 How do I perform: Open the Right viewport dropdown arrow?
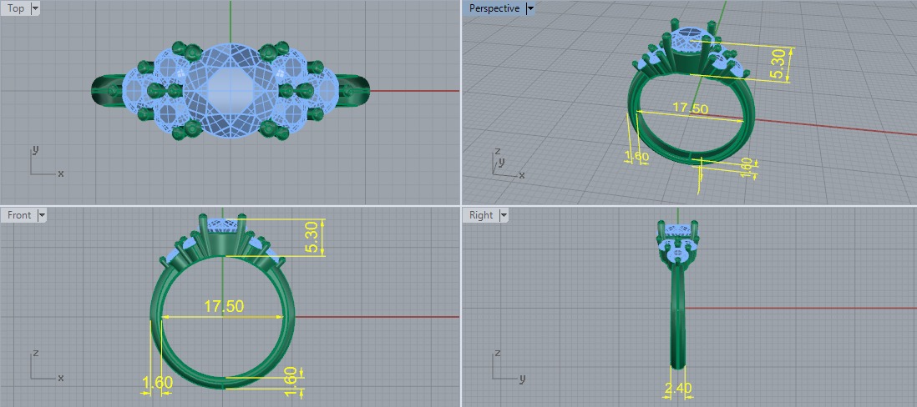(503, 215)
